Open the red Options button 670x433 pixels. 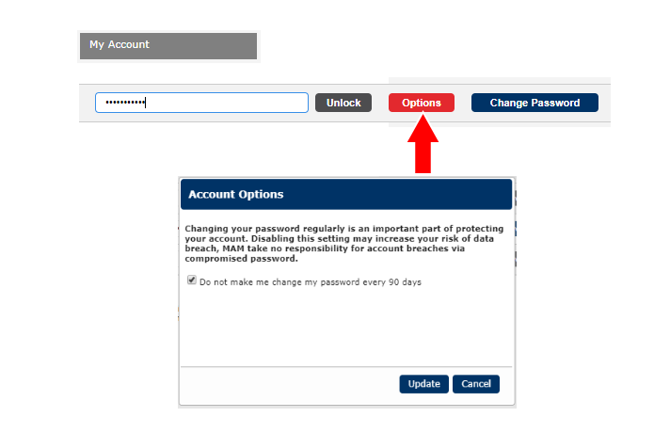pos(421,103)
